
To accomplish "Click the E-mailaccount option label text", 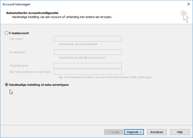I will (19, 33).
